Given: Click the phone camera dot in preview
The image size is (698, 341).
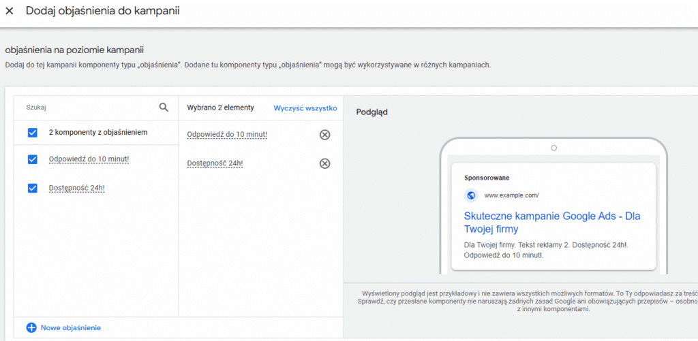Looking at the screenshot, I should (553, 148).
